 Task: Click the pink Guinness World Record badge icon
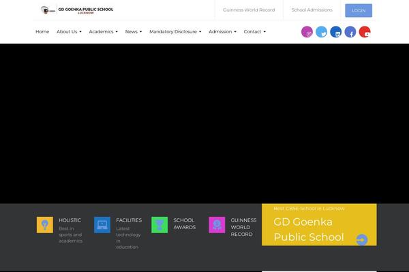pyautogui.click(x=217, y=225)
